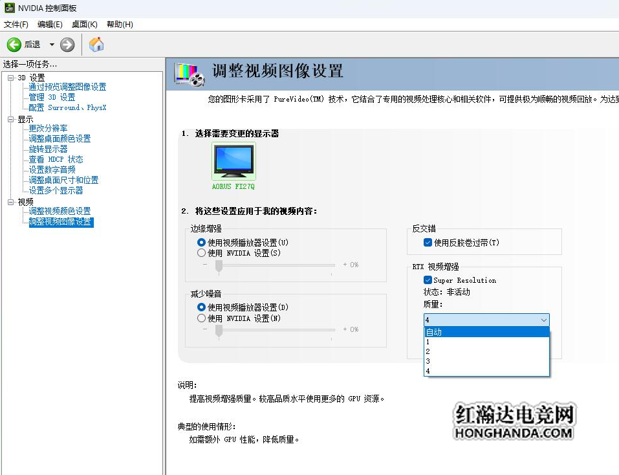Screen dimensions: 619x475
Task: Choose quality level 2 in dropdown
Action: [486, 351]
